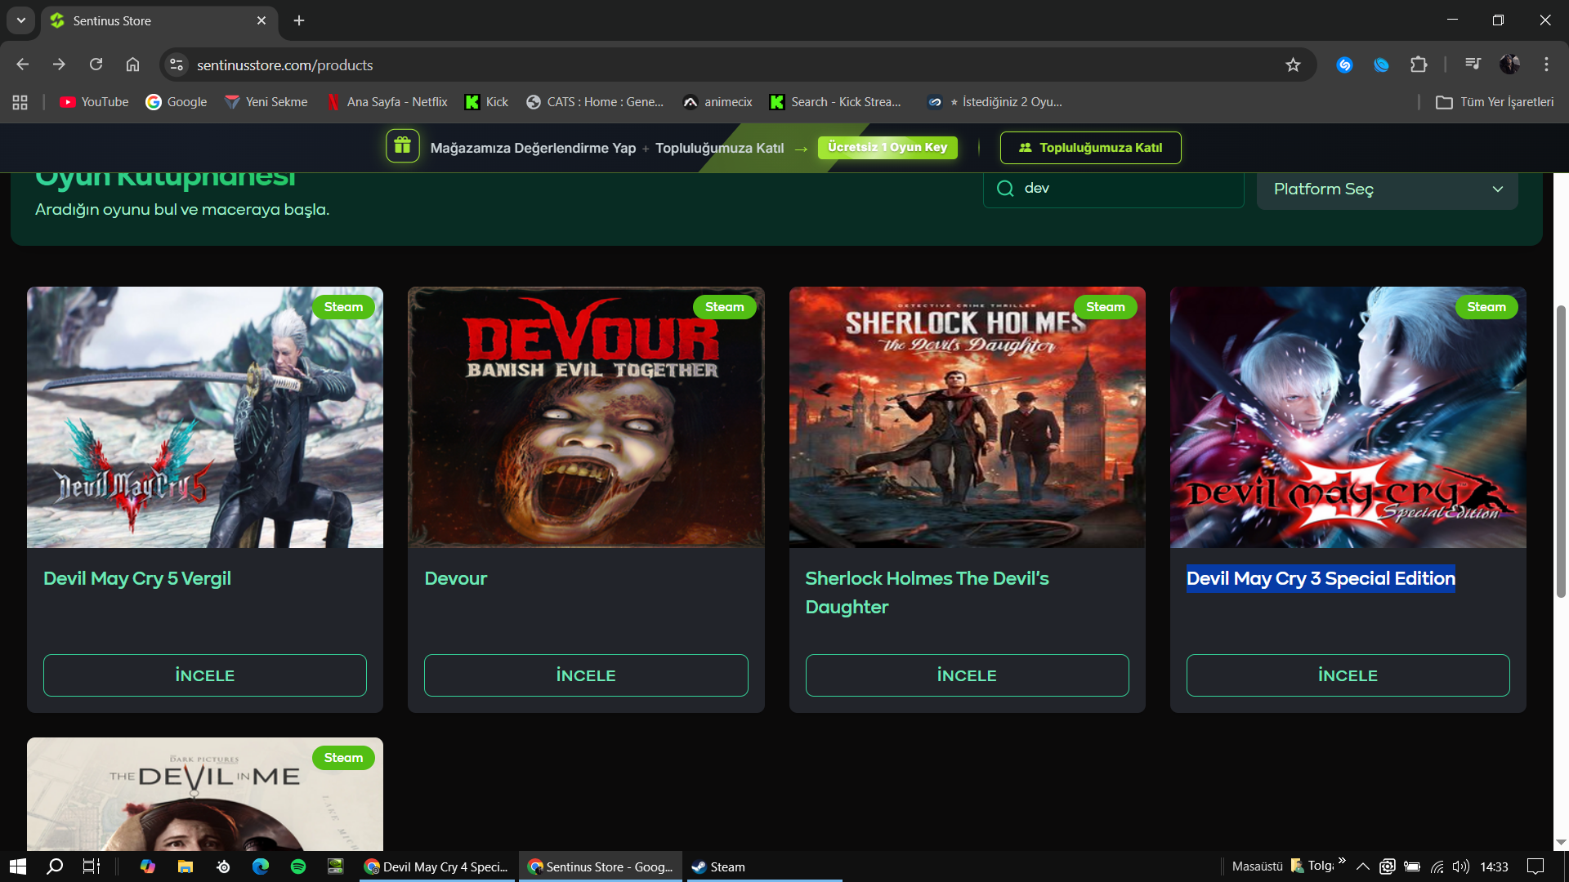This screenshot has height=882, width=1569.
Task: Switch to the Sentinus Store tab
Action: click(x=159, y=20)
